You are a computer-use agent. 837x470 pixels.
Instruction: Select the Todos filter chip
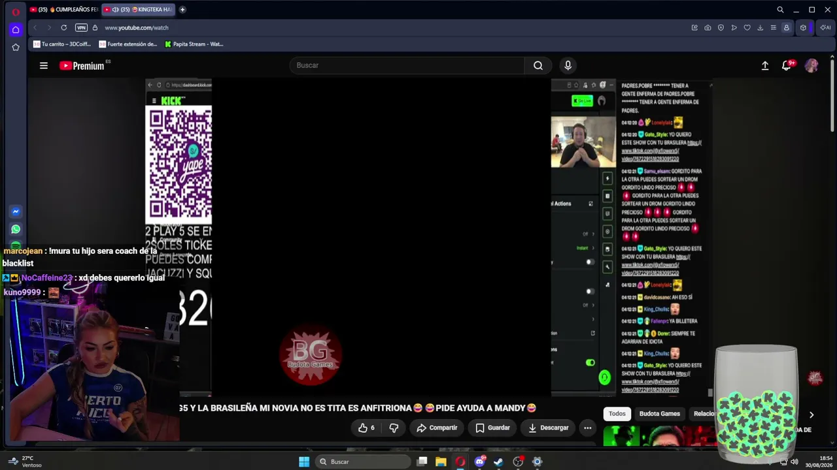pyautogui.click(x=617, y=414)
